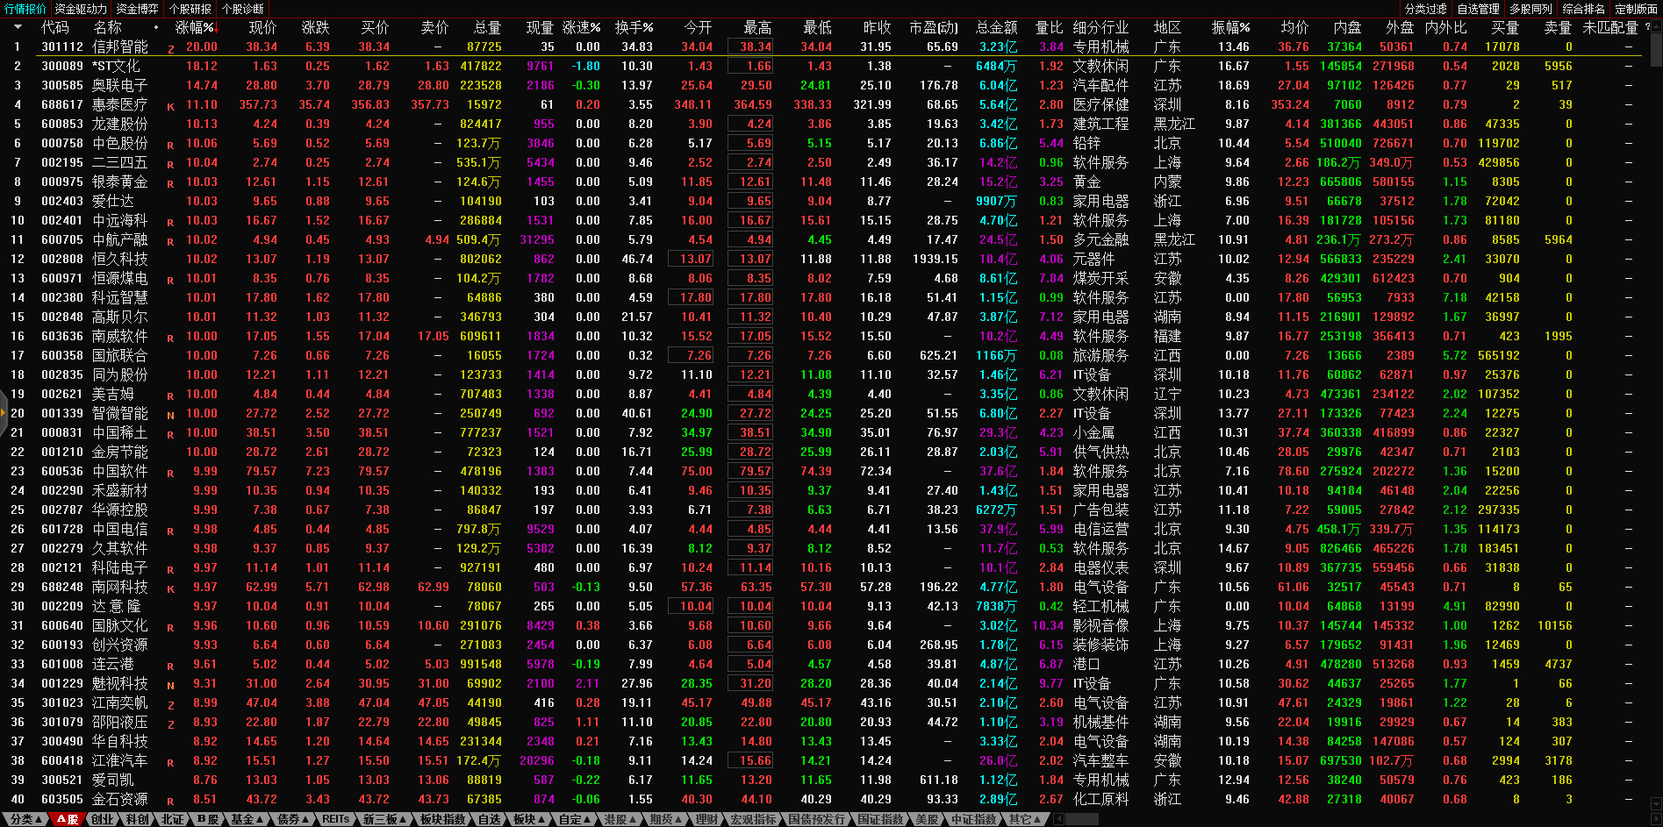Expand the 基金 bottom tab menu
Image resolution: width=1663 pixels, height=827 pixels.
[247, 819]
